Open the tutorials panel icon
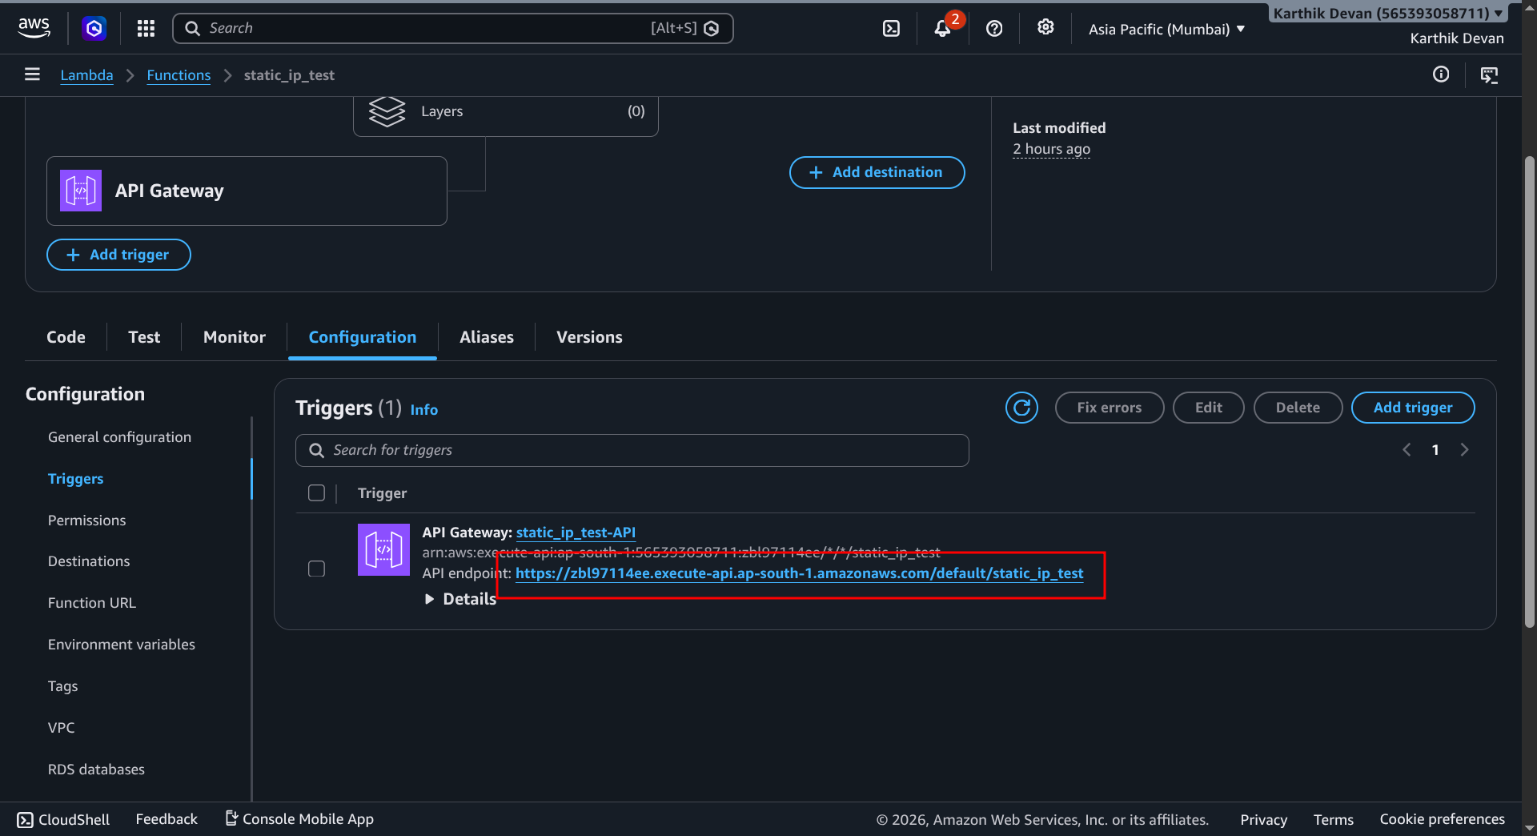 point(1489,75)
